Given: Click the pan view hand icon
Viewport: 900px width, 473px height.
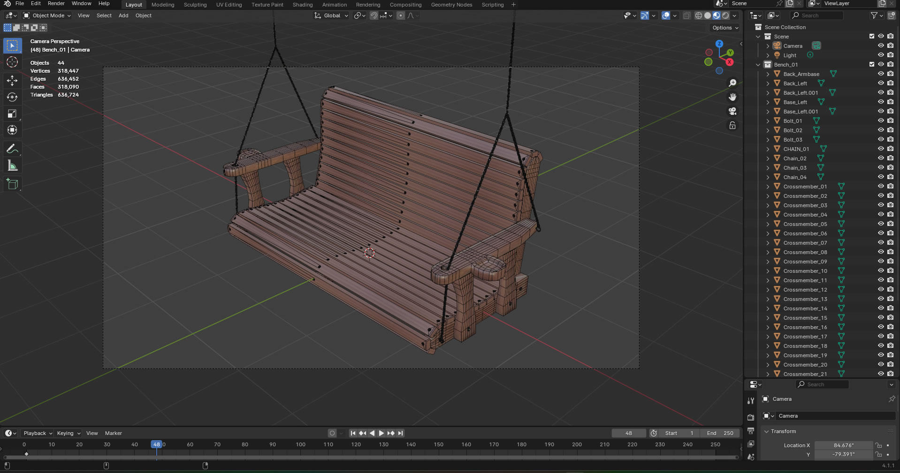Looking at the screenshot, I should click(x=732, y=97).
